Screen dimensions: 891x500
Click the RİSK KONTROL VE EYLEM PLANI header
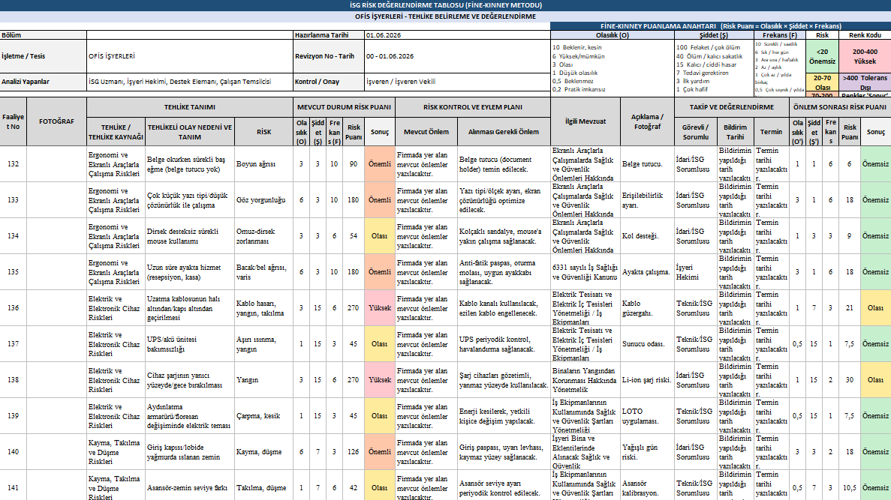coord(473,107)
